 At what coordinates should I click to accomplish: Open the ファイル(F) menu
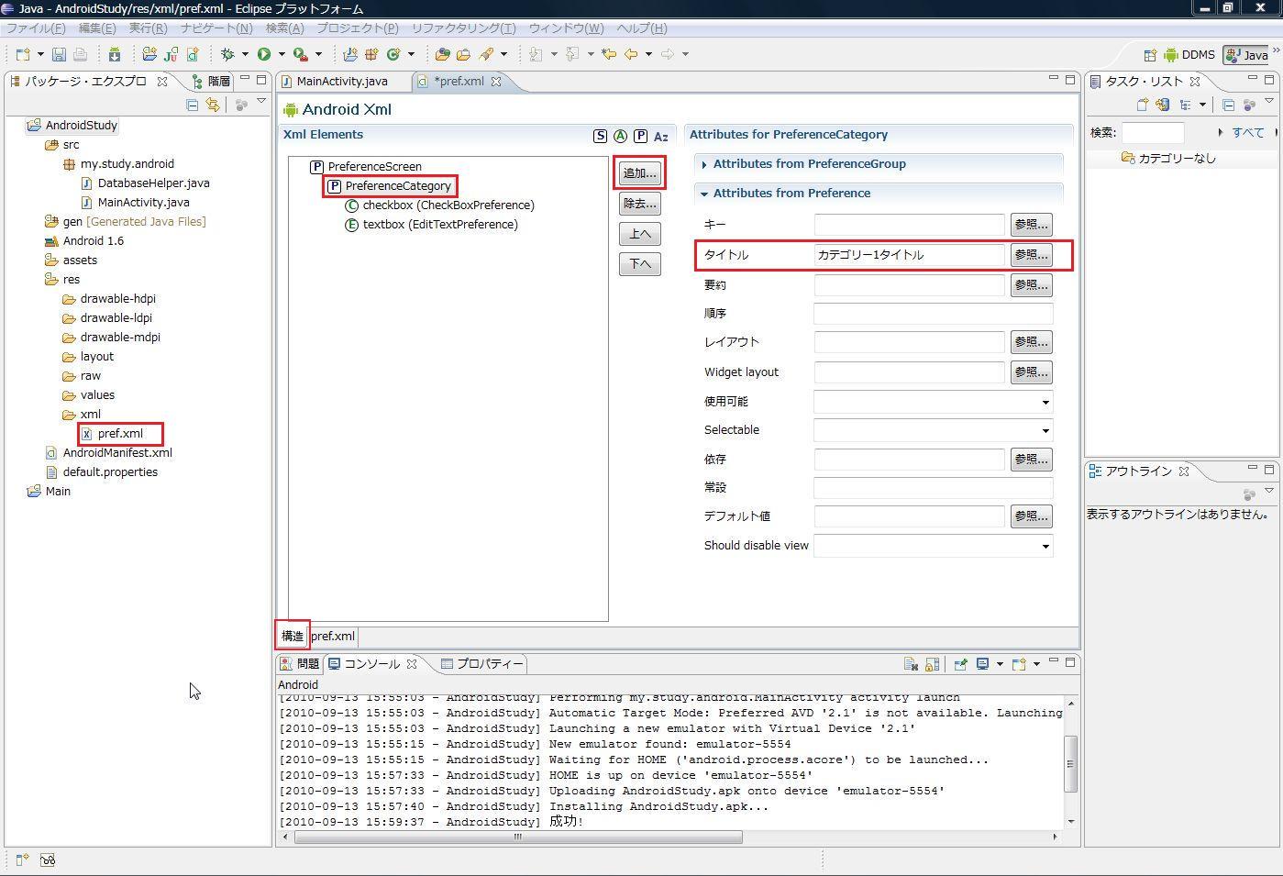(x=36, y=28)
